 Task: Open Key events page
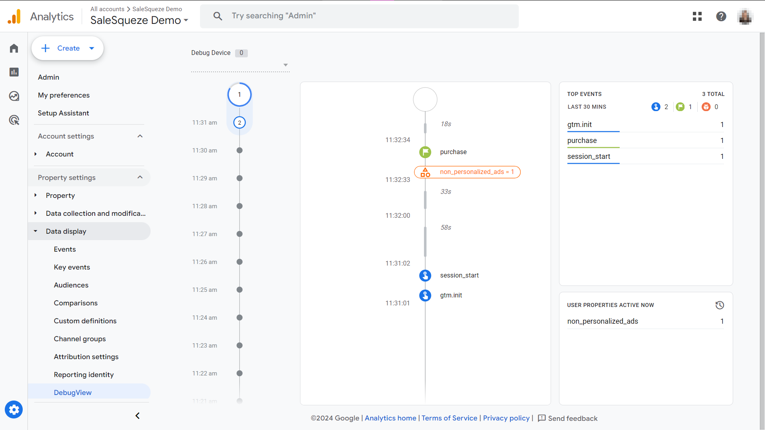pyautogui.click(x=72, y=267)
